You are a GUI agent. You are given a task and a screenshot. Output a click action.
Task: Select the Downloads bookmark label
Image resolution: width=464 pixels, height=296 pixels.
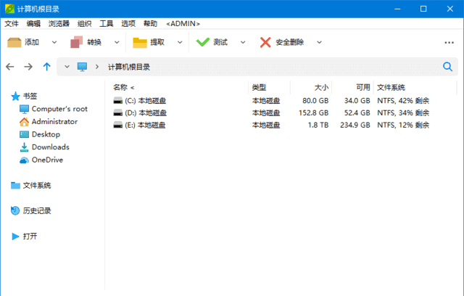point(51,147)
